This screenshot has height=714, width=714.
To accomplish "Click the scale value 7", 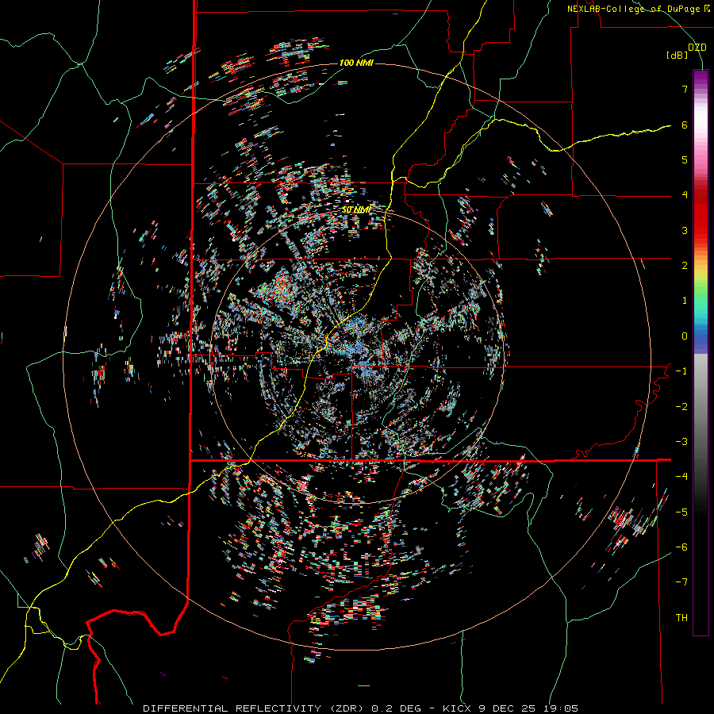I will (x=685, y=89).
